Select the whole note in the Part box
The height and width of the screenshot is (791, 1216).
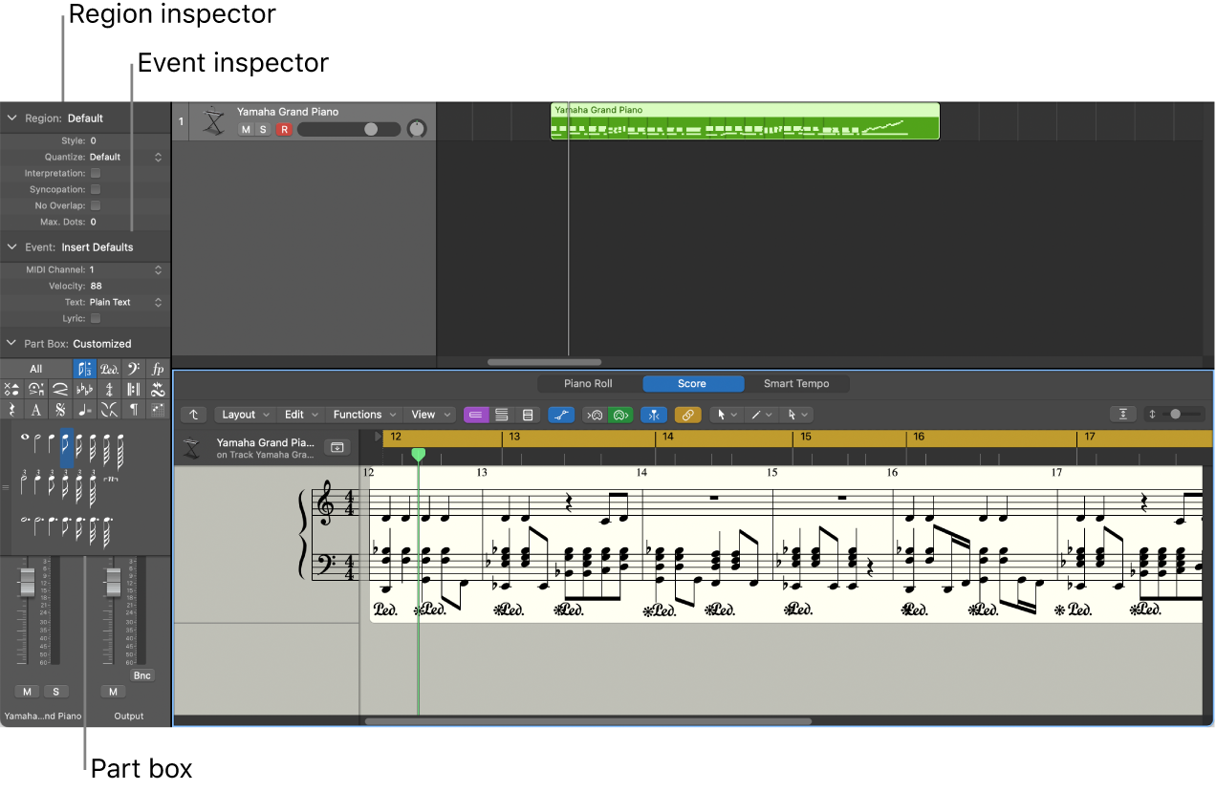click(x=25, y=438)
